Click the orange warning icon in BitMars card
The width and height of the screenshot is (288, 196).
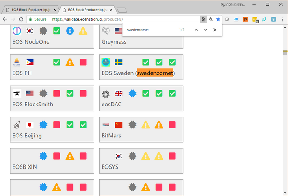coord(159,125)
